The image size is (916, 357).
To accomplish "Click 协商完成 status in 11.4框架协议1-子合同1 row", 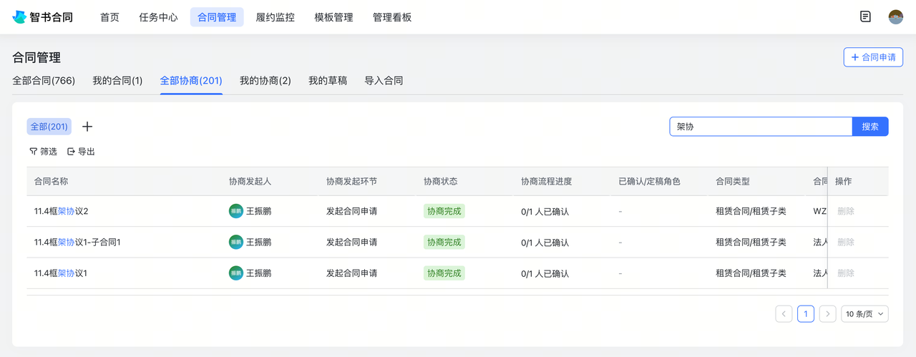I will tap(444, 242).
